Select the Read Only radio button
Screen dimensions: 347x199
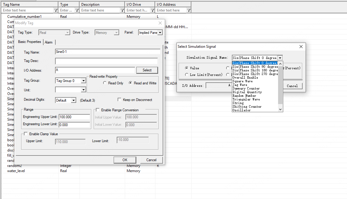[x=105, y=83]
